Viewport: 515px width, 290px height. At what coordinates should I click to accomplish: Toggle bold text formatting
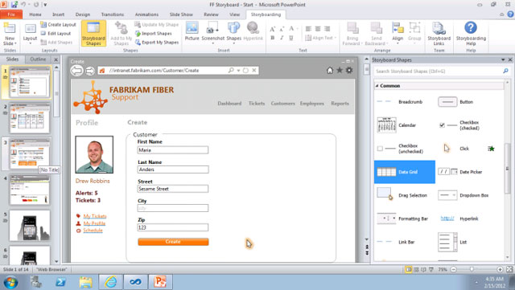point(272,38)
